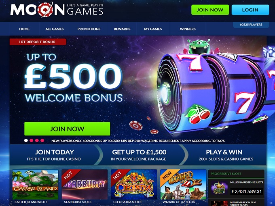Viewport: 275px width, 206px height.
Task: Click the blue Login button
Action: 250,10
